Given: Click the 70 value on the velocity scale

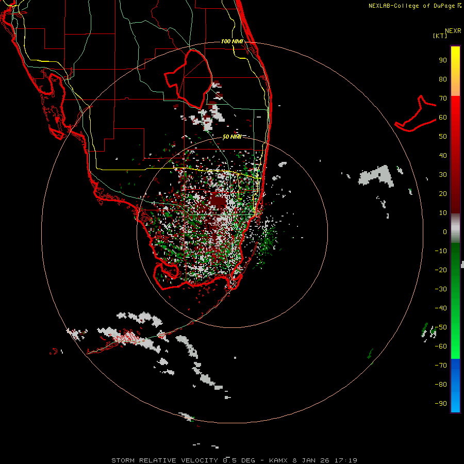Looking at the screenshot, I should point(443,98).
